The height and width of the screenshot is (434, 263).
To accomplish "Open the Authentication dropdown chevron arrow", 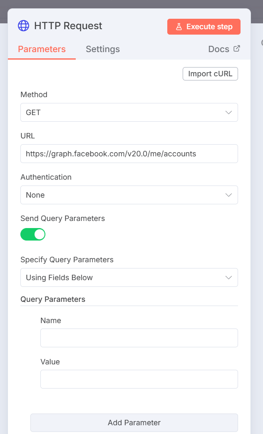I will tap(228, 195).
